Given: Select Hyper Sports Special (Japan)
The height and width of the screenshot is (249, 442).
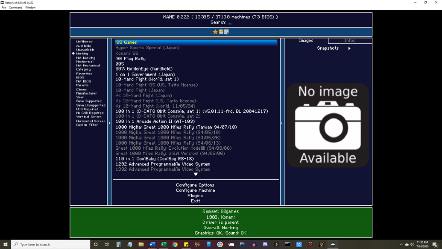Looking at the screenshot, I should click(x=147, y=48).
